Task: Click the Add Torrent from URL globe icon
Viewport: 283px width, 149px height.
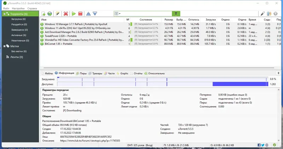Action: tap(50, 14)
